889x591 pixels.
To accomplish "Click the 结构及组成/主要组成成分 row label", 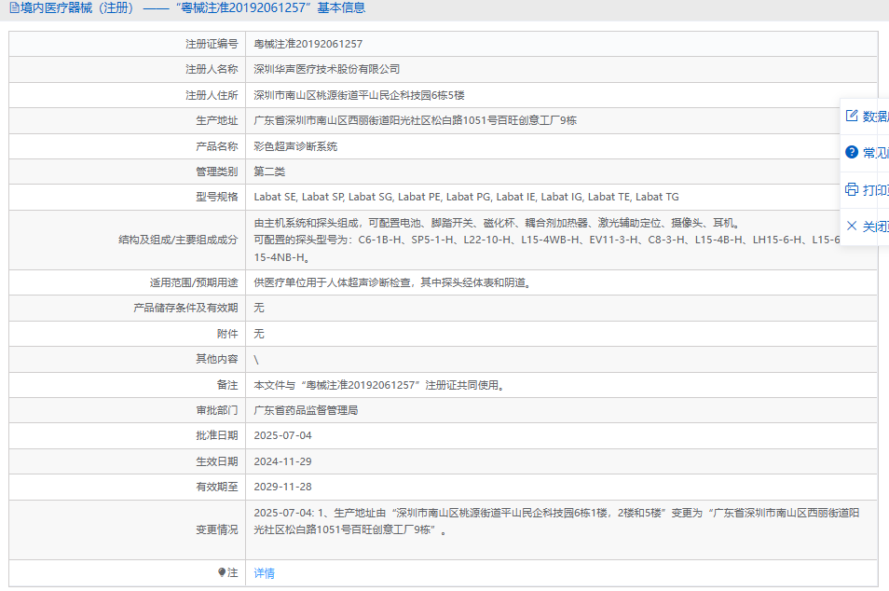I will [x=178, y=240].
